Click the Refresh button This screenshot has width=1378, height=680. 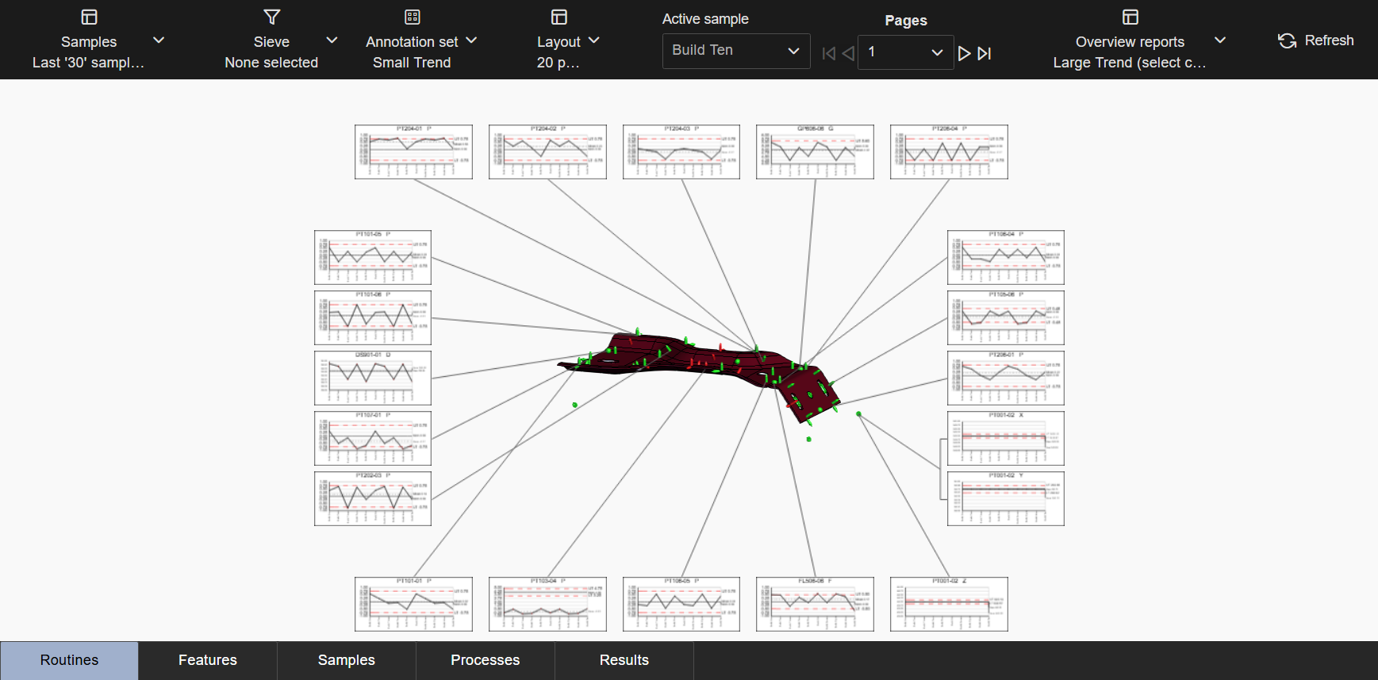(1315, 40)
